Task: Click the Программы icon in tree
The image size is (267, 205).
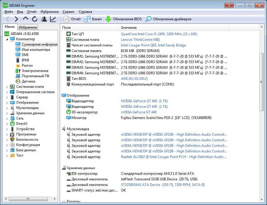Action: point(12,134)
